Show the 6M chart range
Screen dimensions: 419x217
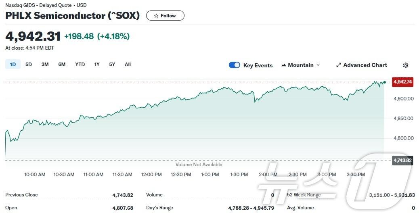62,65
